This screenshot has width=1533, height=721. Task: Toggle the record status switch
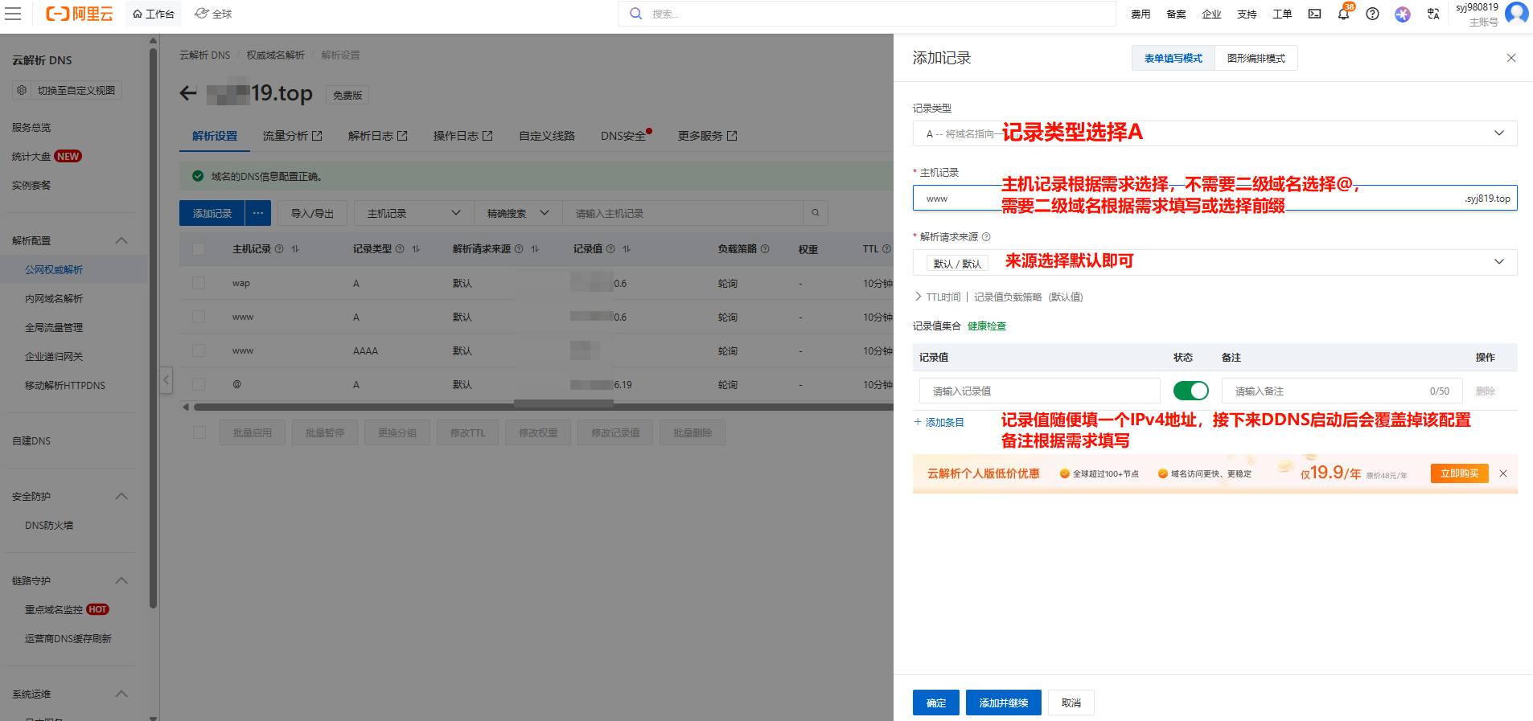click(1190, 391)
